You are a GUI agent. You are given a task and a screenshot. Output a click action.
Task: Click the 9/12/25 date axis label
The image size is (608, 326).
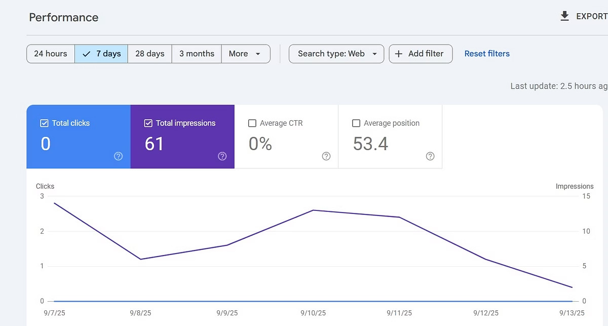486,313
